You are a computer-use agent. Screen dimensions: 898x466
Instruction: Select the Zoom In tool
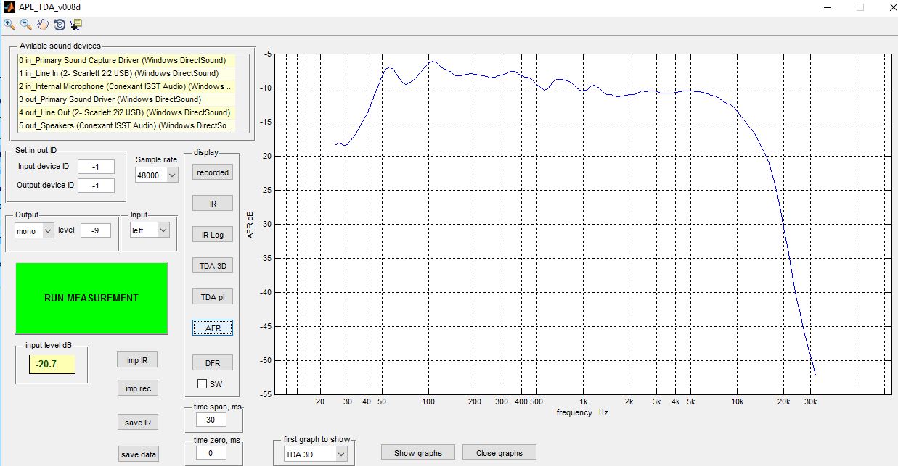pyautogui.click(x=9, y=24)
